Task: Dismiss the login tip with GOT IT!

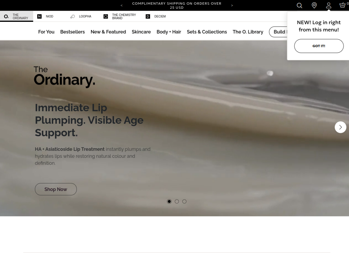Action: (x=319, y=46)
